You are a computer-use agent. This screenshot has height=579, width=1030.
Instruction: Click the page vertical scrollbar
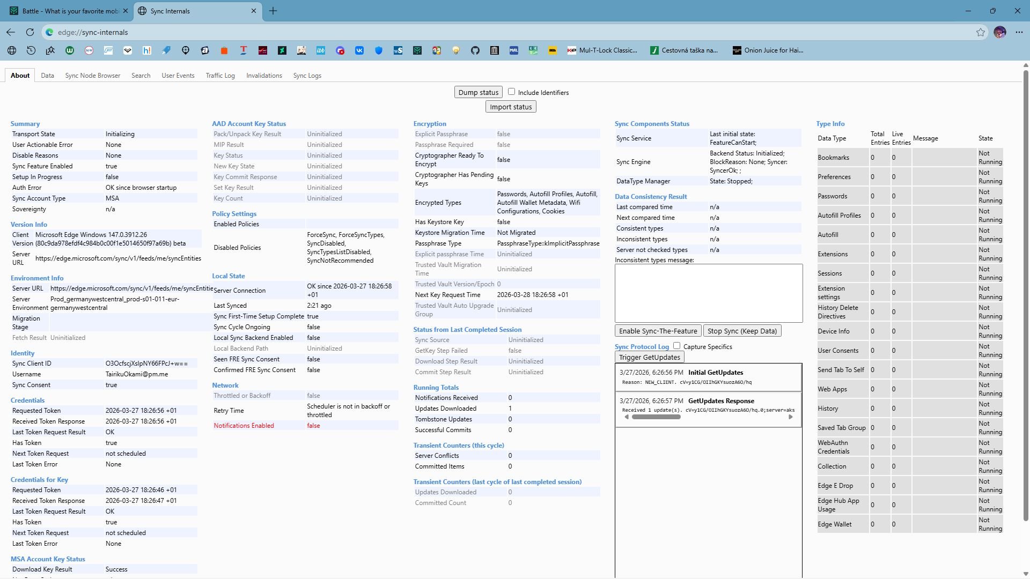[x=1026, y=295]
